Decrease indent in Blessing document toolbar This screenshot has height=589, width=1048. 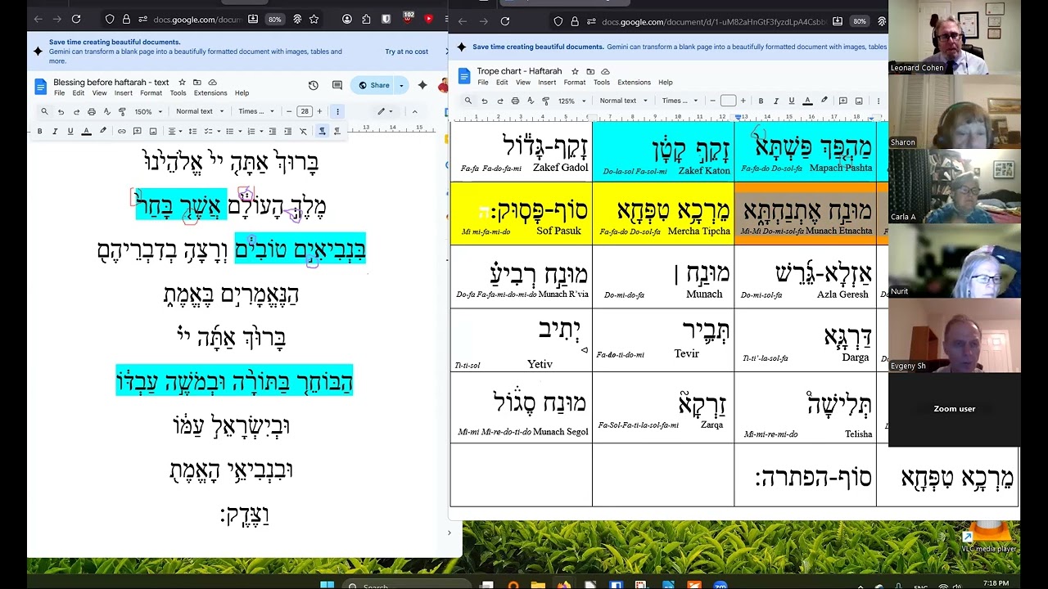(273, 131)
